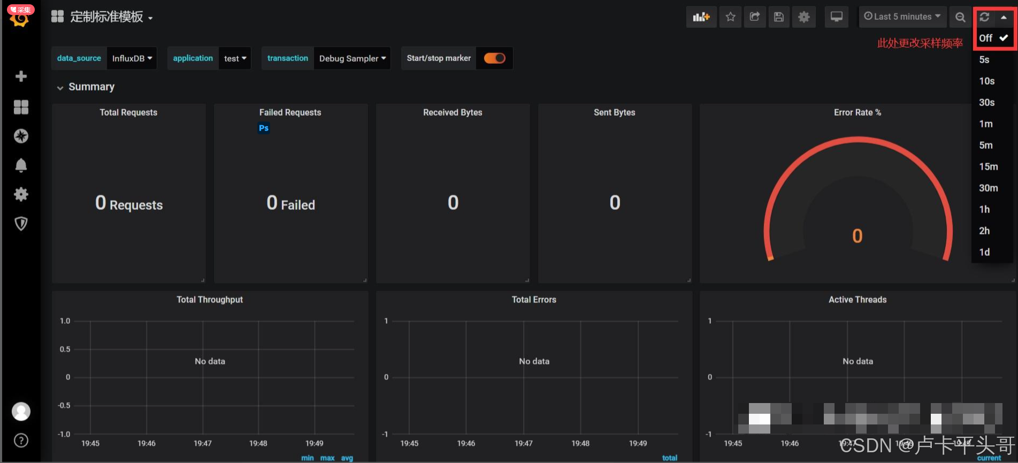The image size is (1018, 463).
Task: Click the Total Errors panel title
Action: coord(534,300)
